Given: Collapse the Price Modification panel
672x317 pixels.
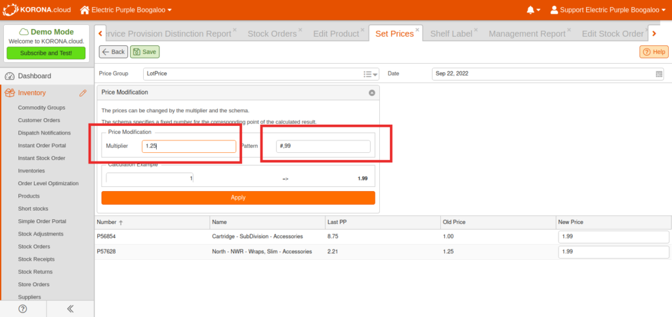Looking at the screenshot, I should coord(372,93).
